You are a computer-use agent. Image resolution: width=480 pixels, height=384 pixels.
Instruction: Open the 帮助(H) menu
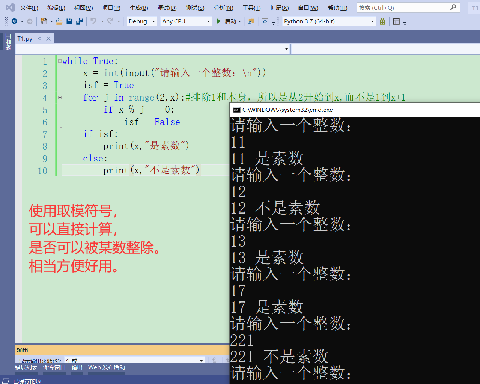click(337, 8)
